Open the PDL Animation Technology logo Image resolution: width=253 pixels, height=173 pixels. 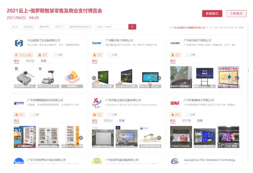(175, 161)
